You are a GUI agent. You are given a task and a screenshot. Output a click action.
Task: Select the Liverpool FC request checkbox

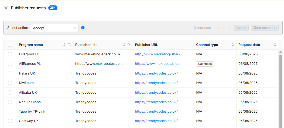coord(10,54)
